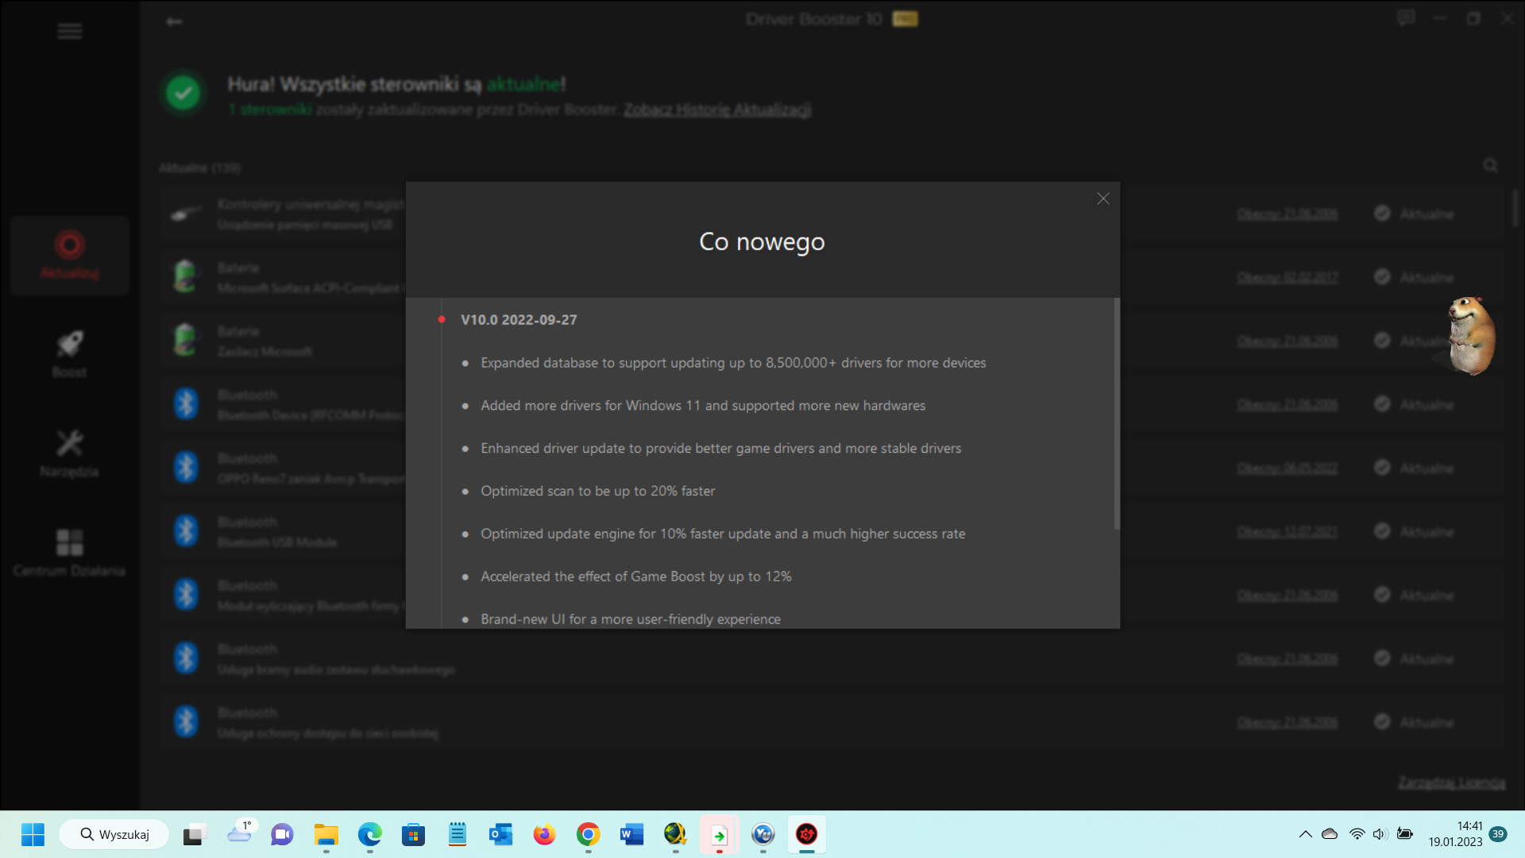This screenshot has height=858, width=1525.
Task: Show hidden system tray icons
Action: click(x=1305, y=834)
